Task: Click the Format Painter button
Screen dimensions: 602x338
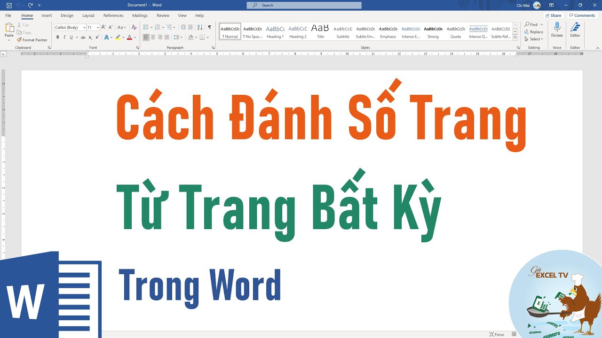Action: tap(32, 40)
